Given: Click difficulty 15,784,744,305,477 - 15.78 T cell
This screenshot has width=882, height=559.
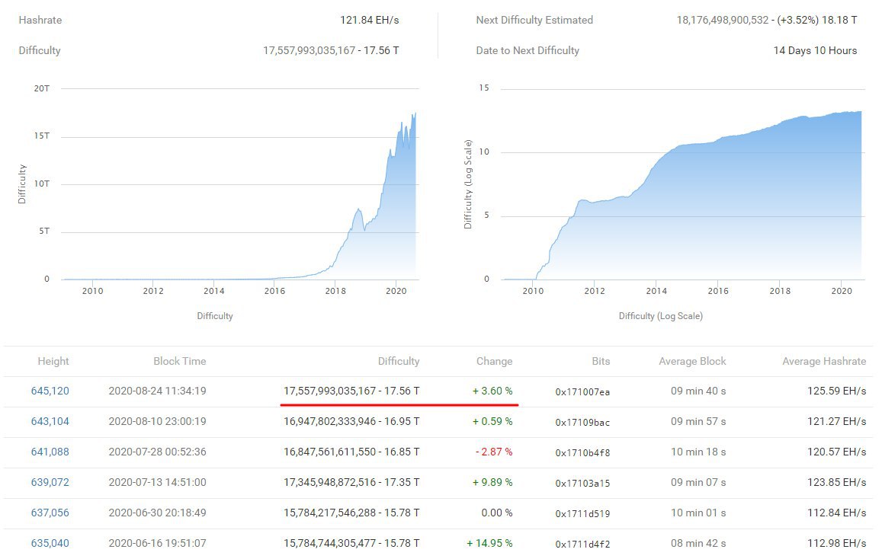Looking at the screenshot, I should (351, 543).
